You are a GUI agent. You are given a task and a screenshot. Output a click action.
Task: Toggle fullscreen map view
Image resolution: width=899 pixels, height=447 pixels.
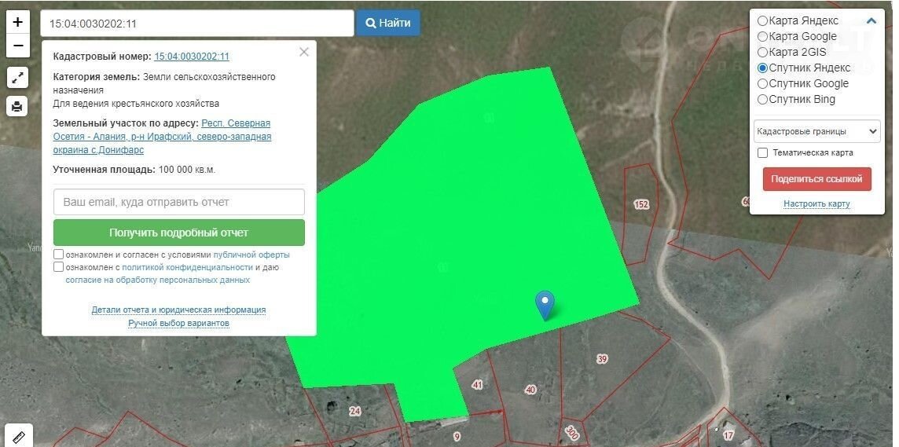(x=17, y=77)
